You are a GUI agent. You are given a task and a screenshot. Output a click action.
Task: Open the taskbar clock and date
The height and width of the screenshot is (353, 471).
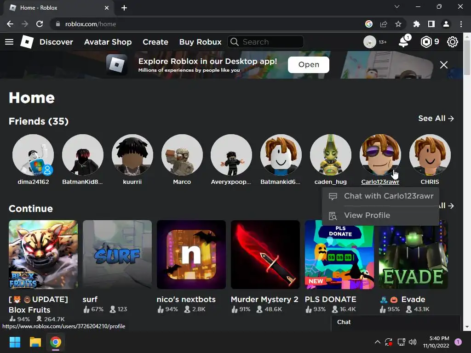(x=436, y=342)
